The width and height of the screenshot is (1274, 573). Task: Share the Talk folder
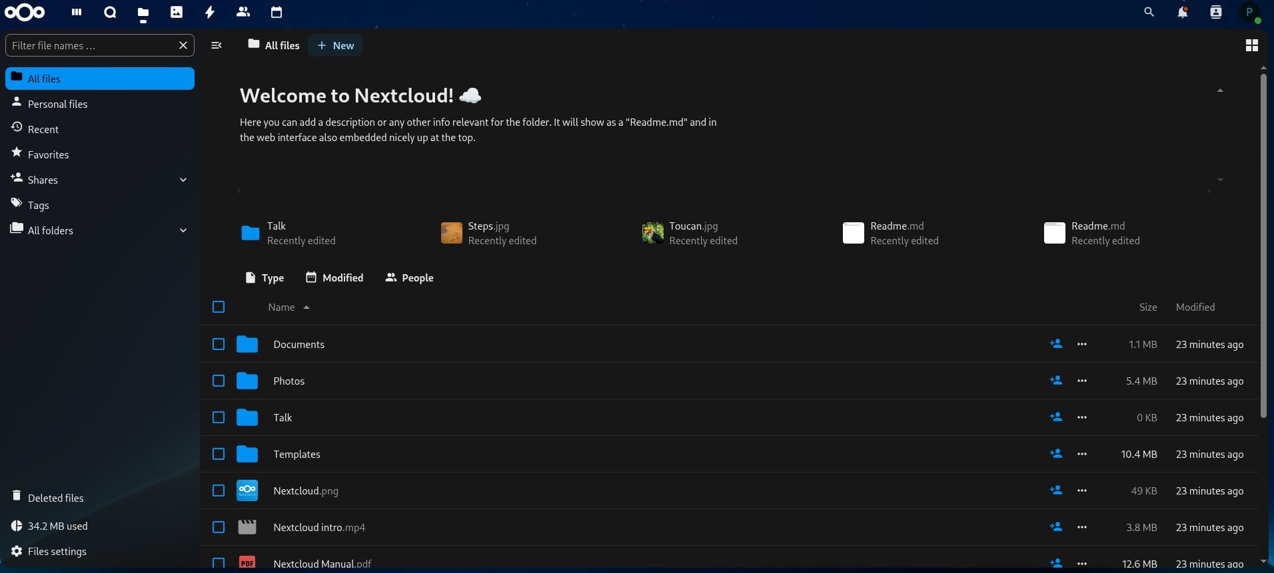click(x=1056, y=417)
